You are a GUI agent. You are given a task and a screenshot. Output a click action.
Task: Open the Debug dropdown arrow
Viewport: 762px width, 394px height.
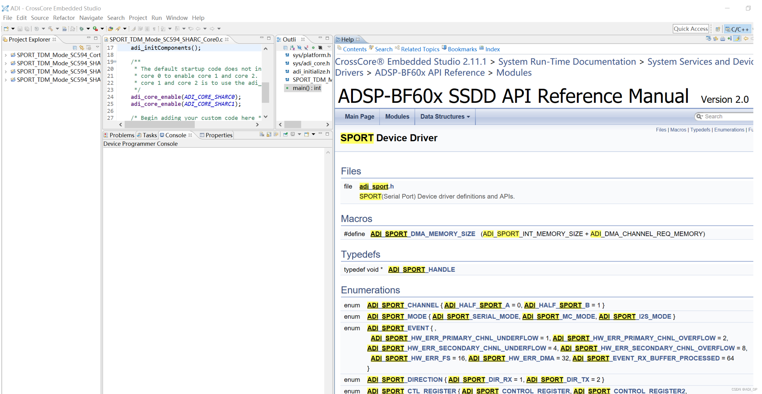pyautogui.click(x=88, y=29)
